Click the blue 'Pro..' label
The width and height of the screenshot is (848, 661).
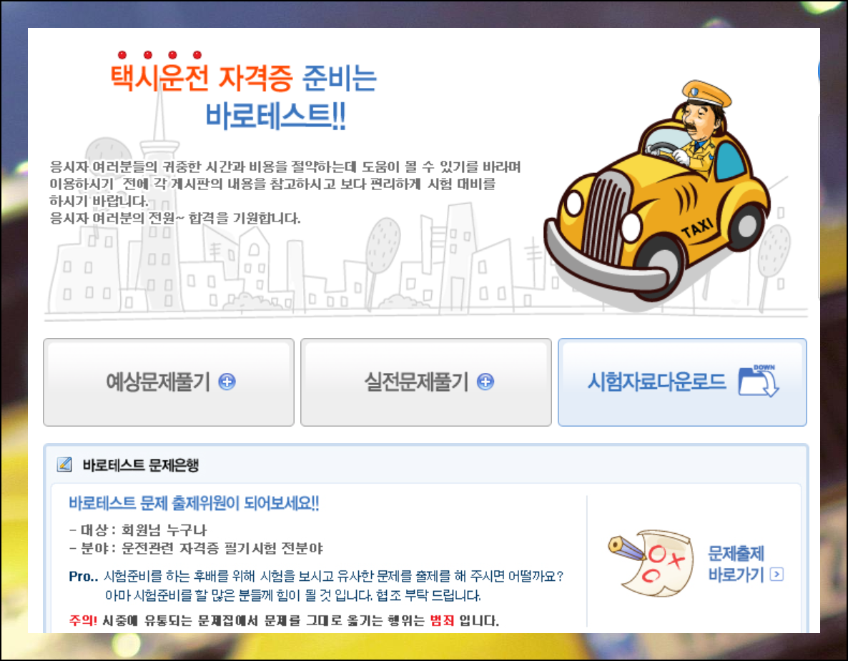(x=83, y=576)
